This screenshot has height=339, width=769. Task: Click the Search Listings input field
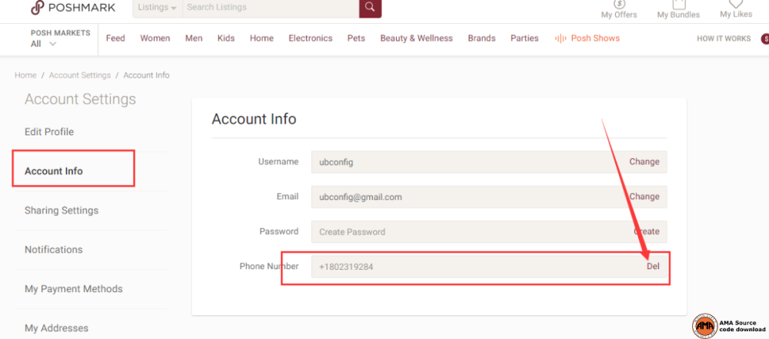click(x=269, y=8)
